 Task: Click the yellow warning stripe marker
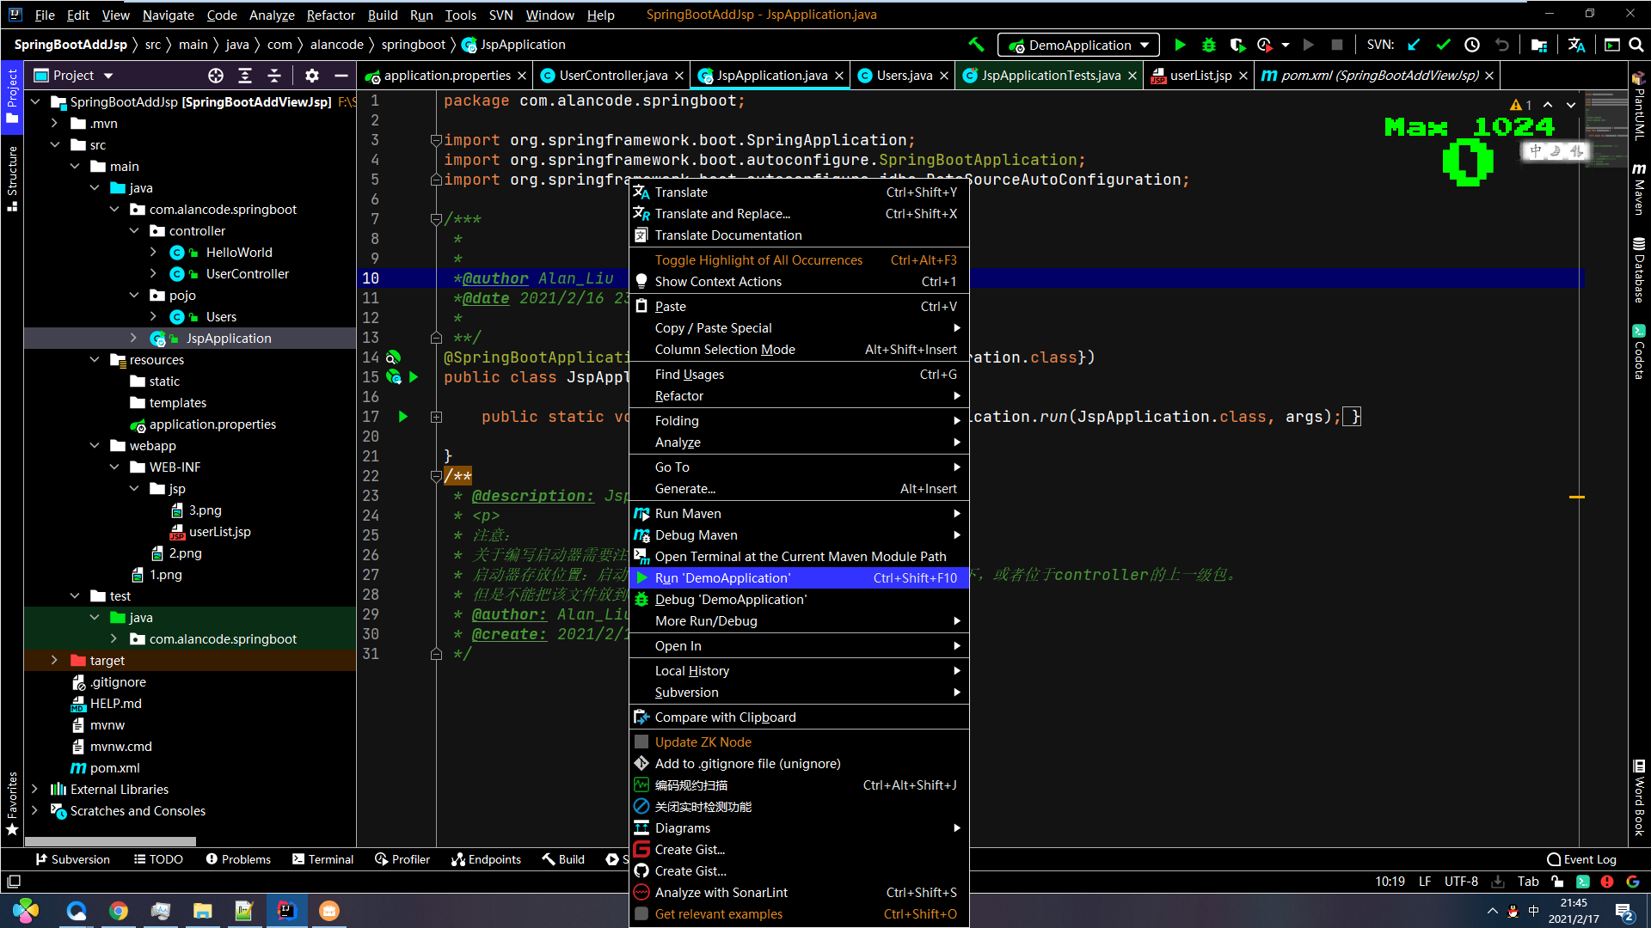[x=1577, y=498]
